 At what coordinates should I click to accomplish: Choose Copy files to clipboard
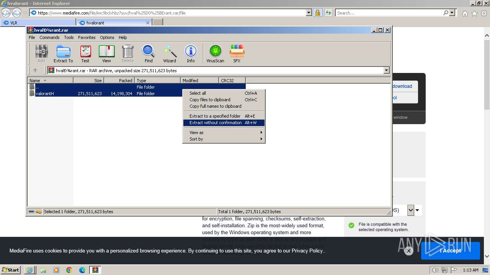tap(224, 100)
